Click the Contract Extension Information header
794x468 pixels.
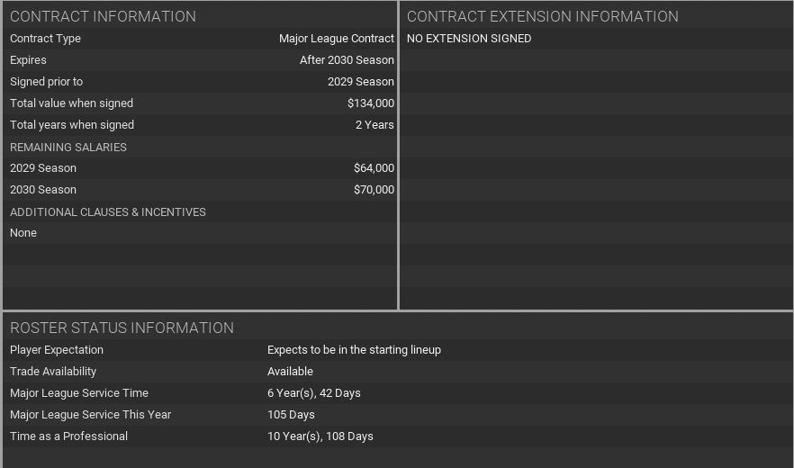pyautogui.click(x=542, y=16)
